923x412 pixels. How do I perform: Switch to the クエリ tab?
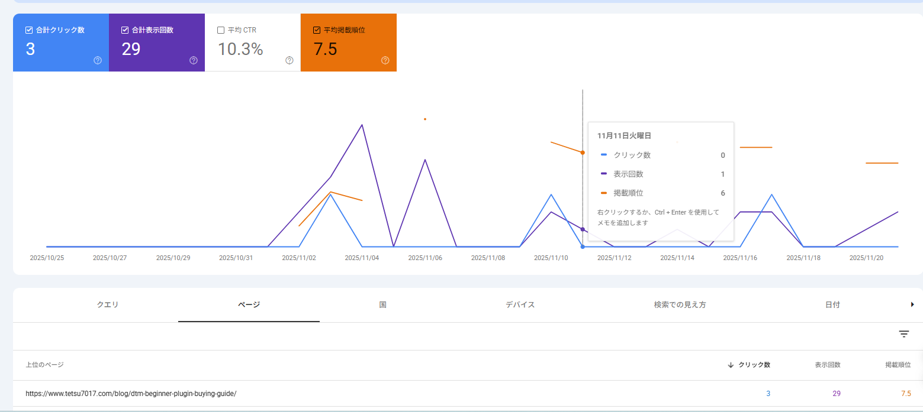pos(108,305)
